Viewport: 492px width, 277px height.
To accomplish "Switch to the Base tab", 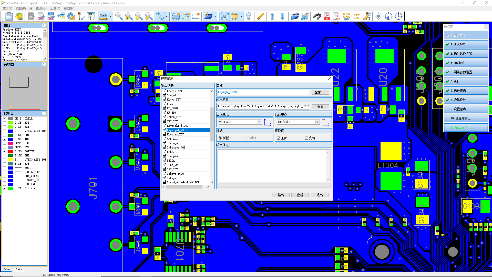I will pos(7,269).
